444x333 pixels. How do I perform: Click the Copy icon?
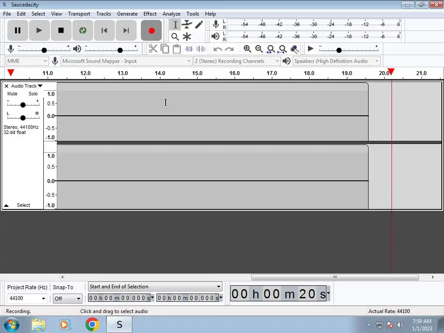coord(165,49)
